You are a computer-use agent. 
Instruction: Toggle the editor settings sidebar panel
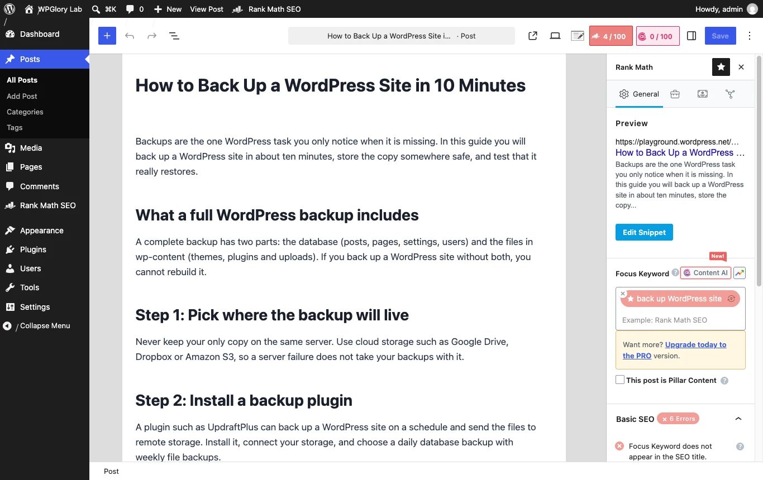point(692,36)
